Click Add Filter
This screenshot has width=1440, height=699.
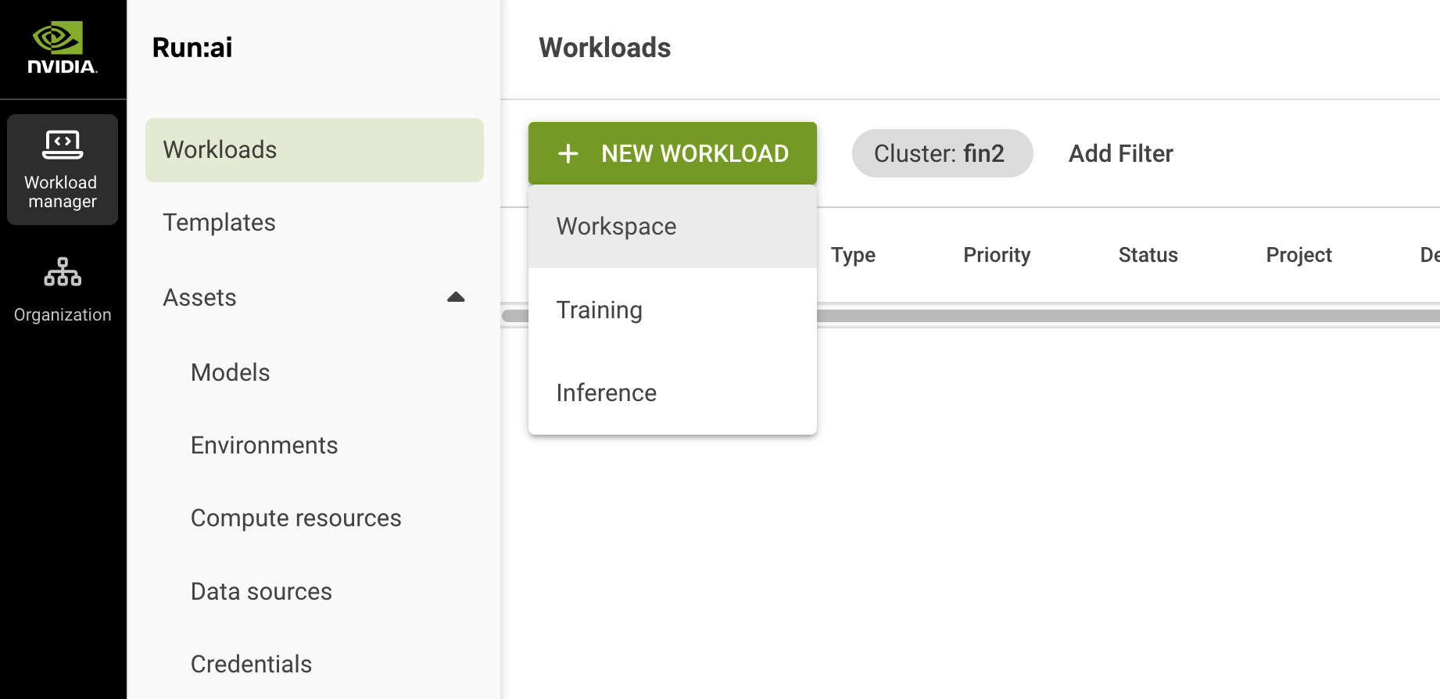point(1121,153)
